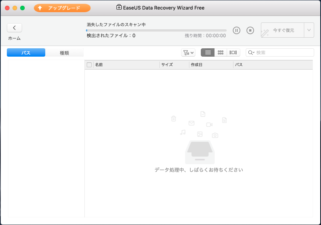This screenshot has width=321, height=225.
Task: Select the grid thumbnail view icon
Action: pos(221,52)
